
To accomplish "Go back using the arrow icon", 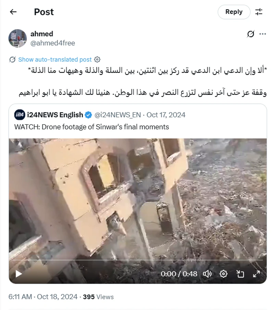I will pos(13,12).
